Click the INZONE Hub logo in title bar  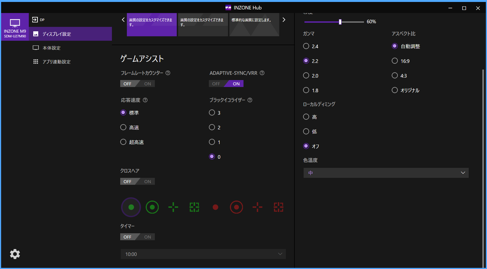(228, 8)
